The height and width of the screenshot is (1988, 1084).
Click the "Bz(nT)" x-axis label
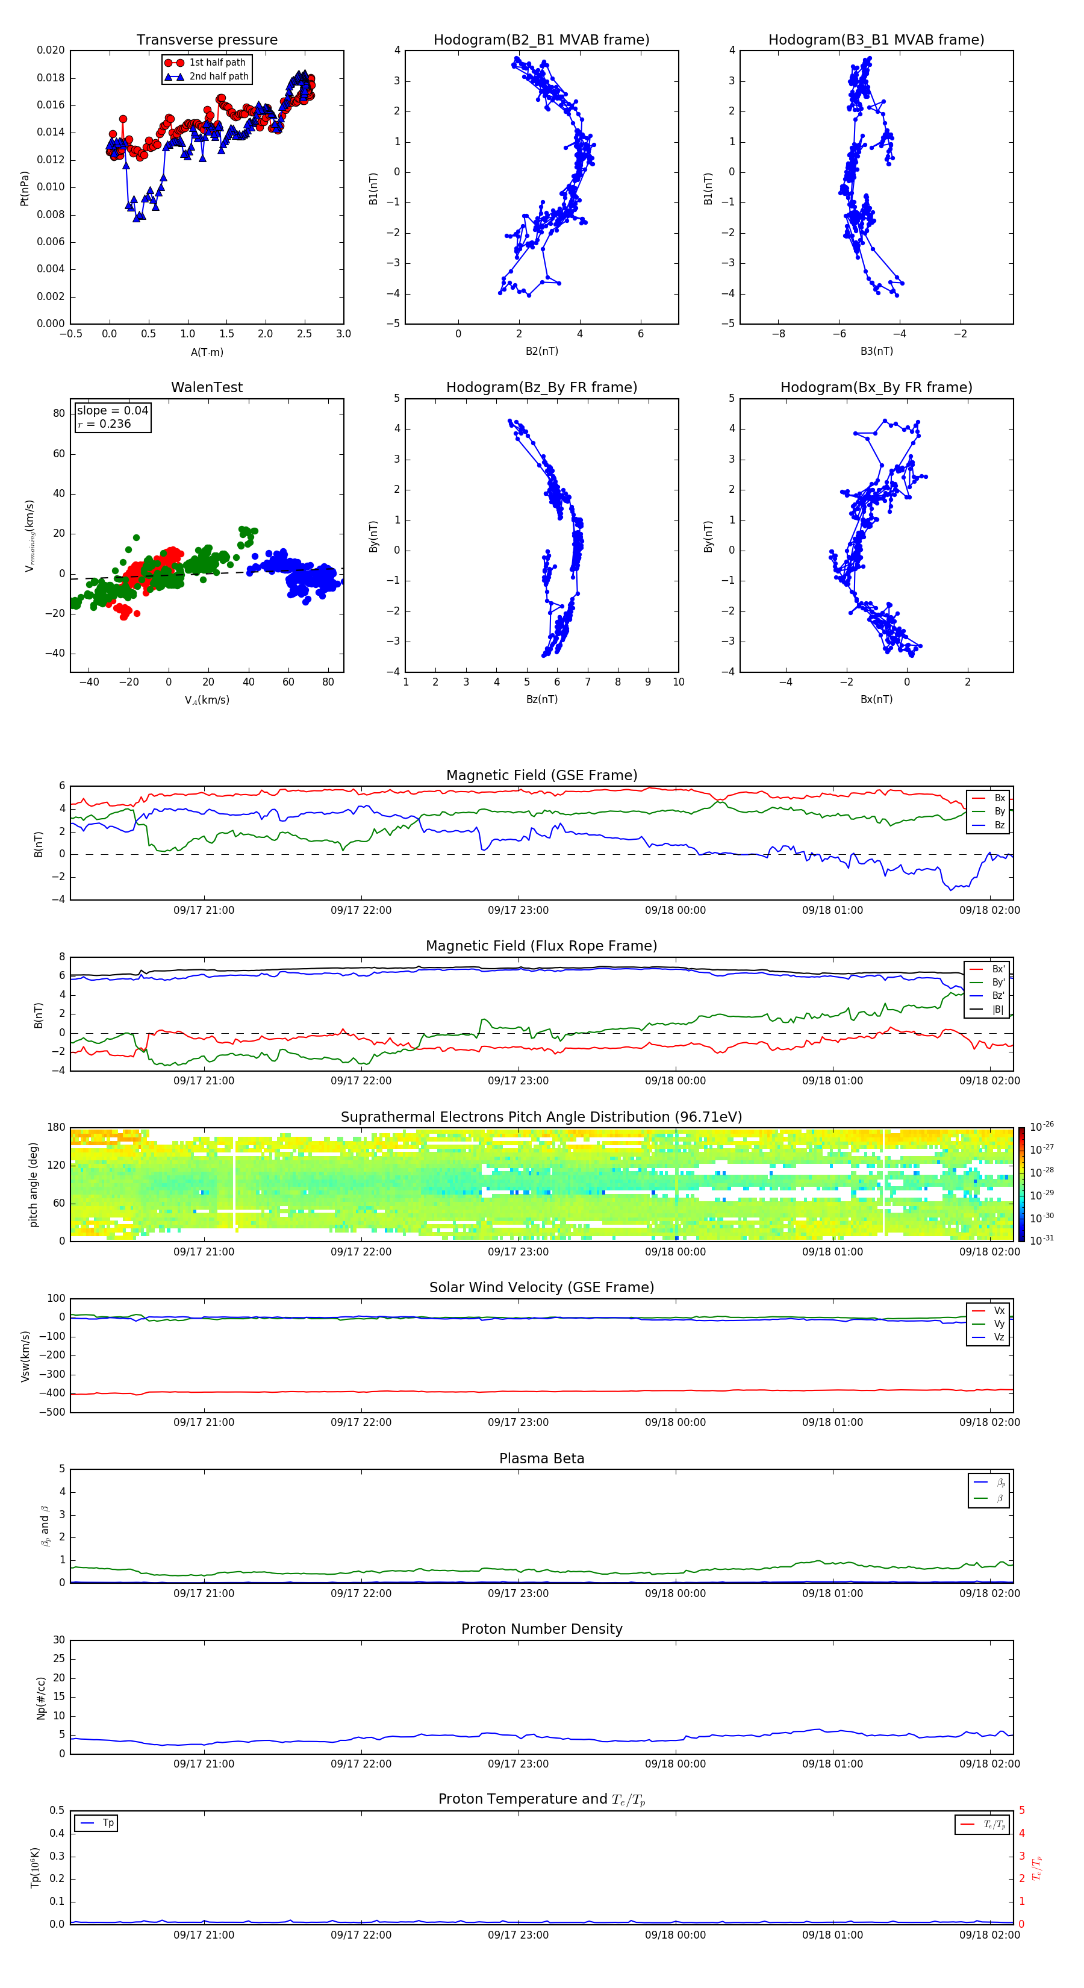(x=541, y=699)
